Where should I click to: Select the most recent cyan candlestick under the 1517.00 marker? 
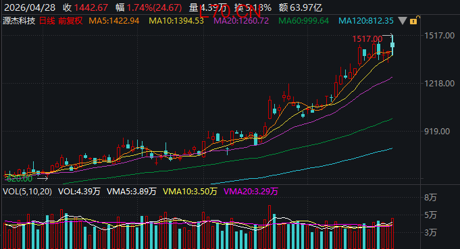[x=392, y=45]
